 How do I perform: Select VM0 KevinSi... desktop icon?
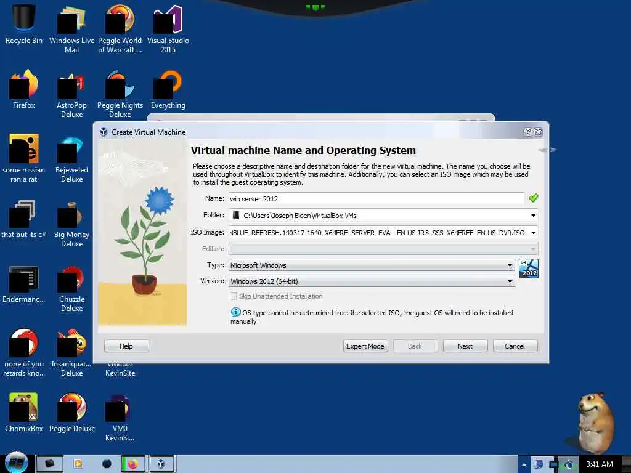120,418
